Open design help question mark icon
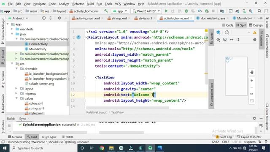This screenshot has height=152, width=270. click(255, 40)
